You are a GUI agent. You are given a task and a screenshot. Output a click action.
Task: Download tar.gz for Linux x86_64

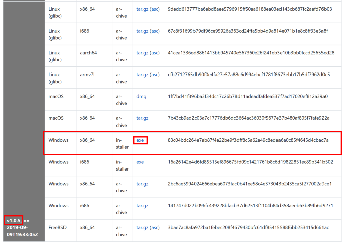[142, 9]
